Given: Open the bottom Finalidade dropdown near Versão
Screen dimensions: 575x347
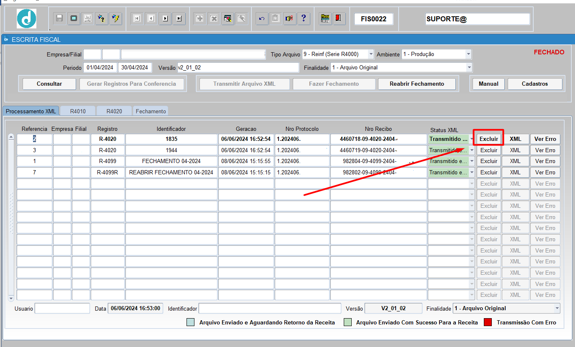Looking at the screenshot, I should tap(557, 308).
